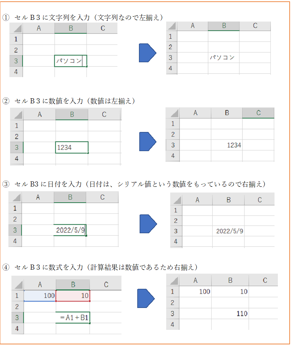Click the heading text for step ③ 日付を入力
This screenshot has height=345, width=291.
[x=135, y=184]
